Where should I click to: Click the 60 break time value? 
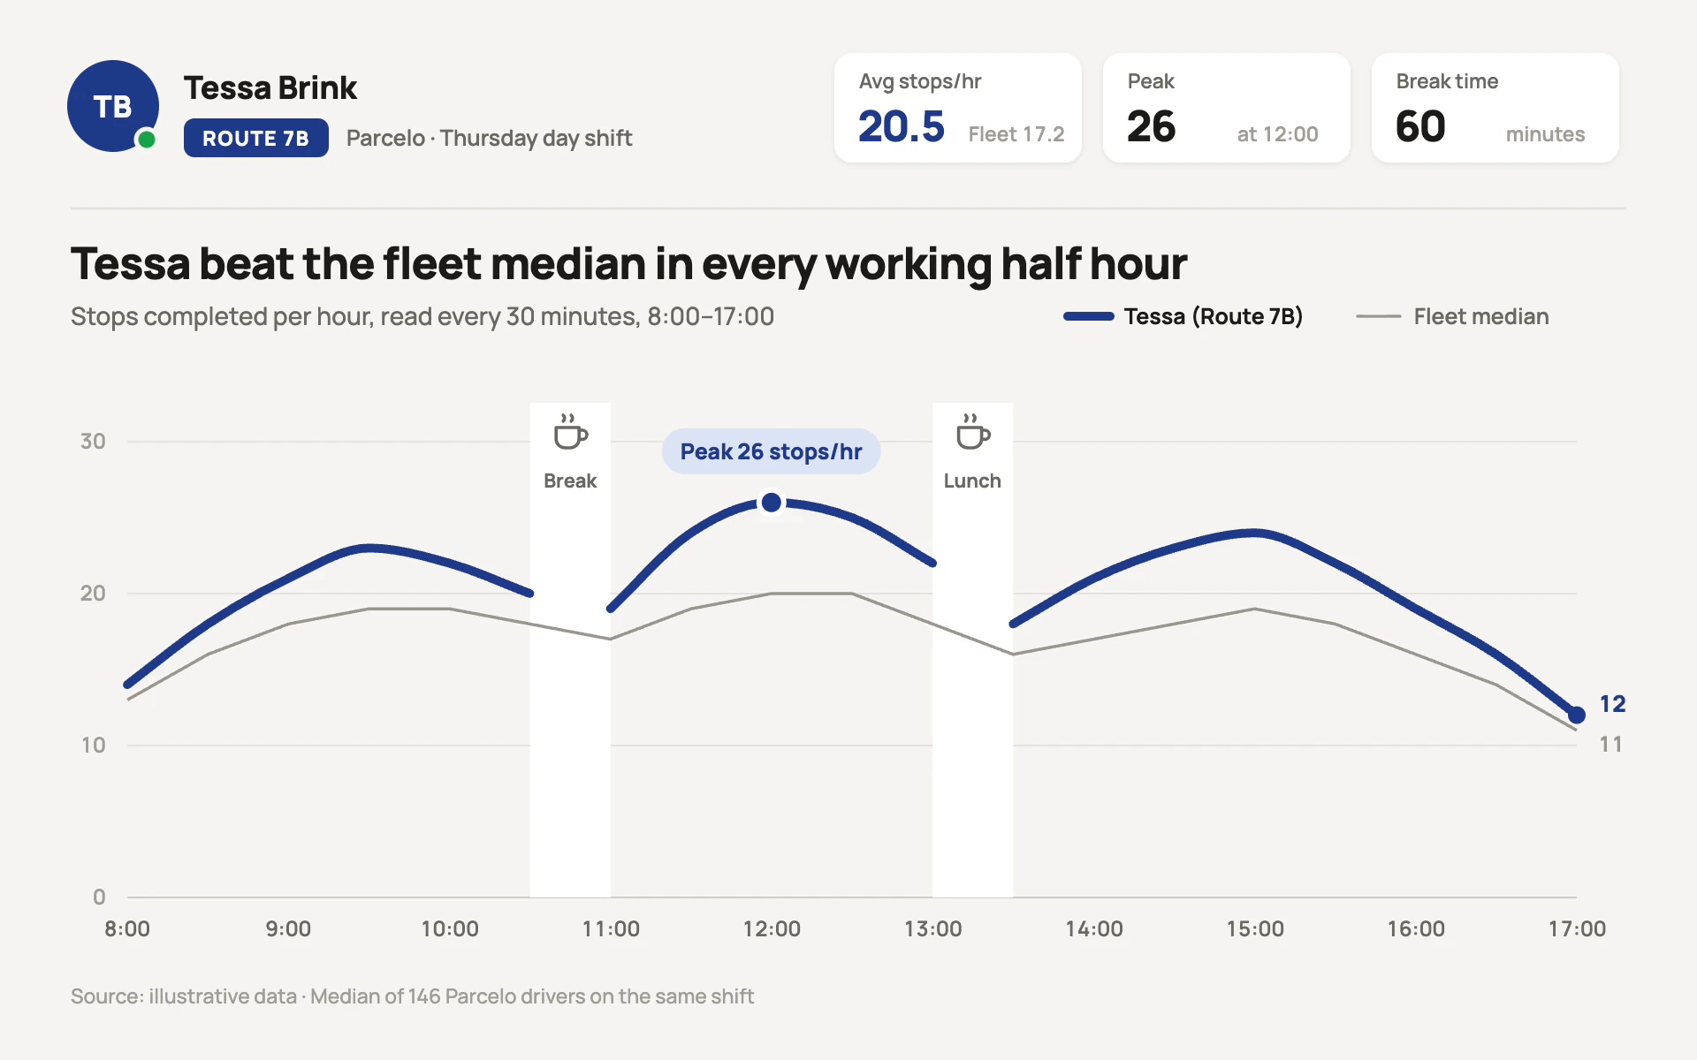(1420, 126)
